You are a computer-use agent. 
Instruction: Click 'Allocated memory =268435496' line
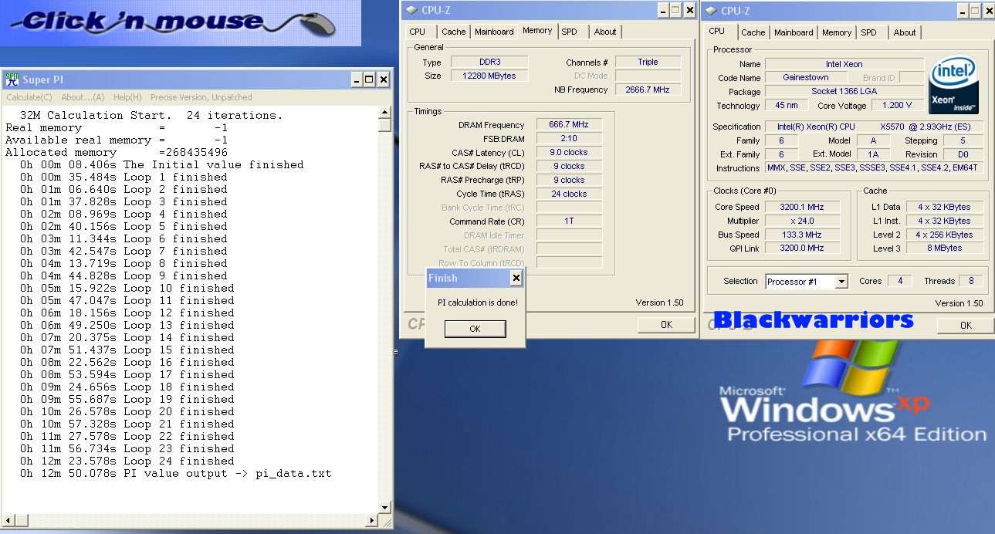(x=117, y=152)
